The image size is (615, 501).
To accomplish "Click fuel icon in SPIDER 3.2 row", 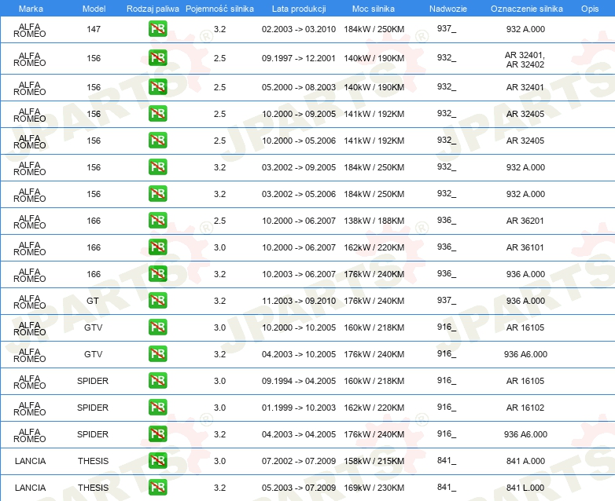I will pos(157,434).
